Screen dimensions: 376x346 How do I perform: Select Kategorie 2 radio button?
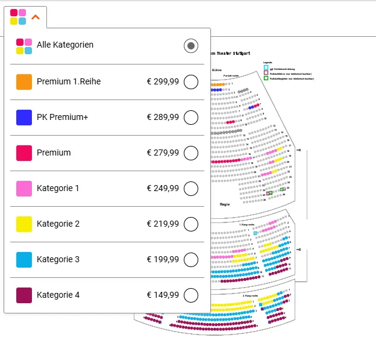point(191,224)
